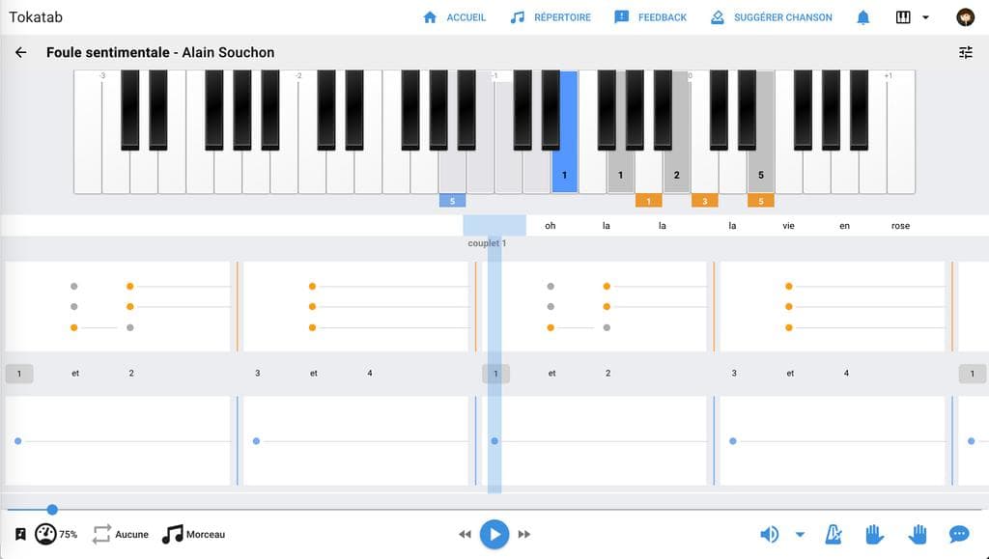Click the bookmark music note icon

click(20, 535)
